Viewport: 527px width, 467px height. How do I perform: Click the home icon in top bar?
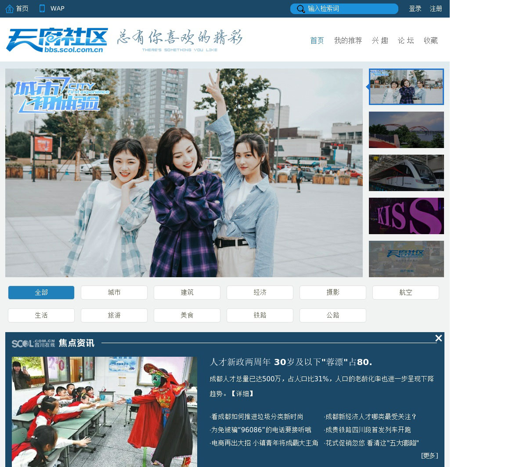click(10, 8)
